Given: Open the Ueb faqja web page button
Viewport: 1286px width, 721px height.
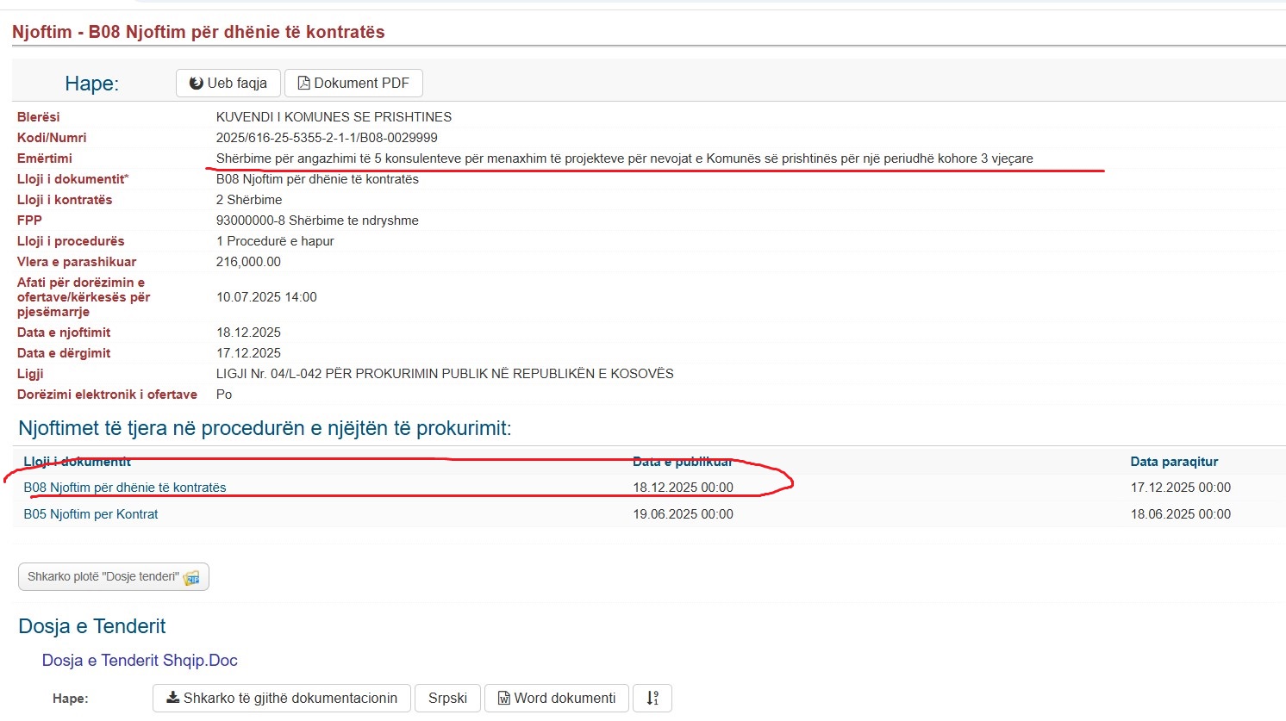Looking at the screenshot, I should (x=228, y=84).
